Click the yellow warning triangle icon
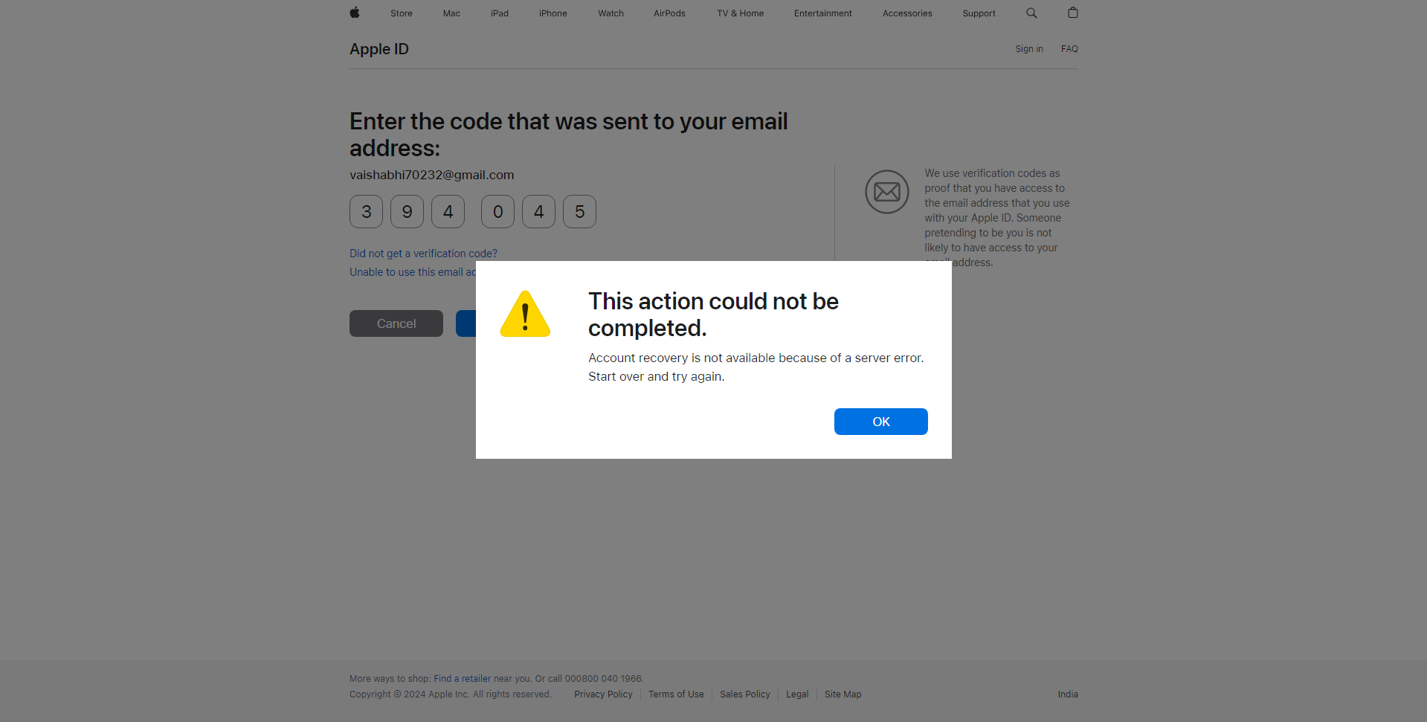Image resolution: width=1427 pixels, height=722 pixels. point(525,314)
